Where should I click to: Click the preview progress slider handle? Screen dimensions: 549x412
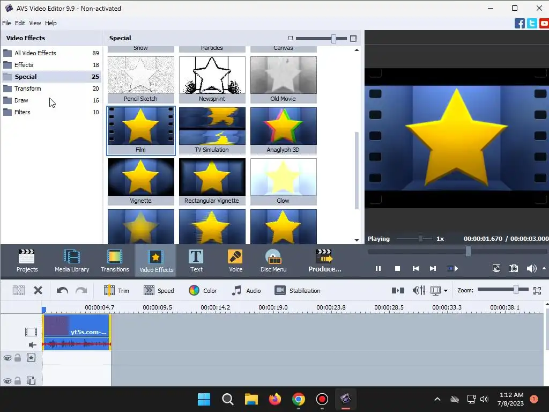click(x=468, y=251)
